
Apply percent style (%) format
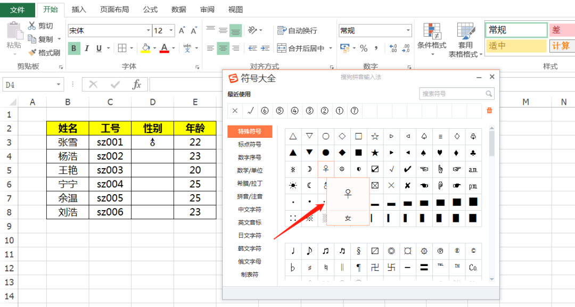[364, 48]
